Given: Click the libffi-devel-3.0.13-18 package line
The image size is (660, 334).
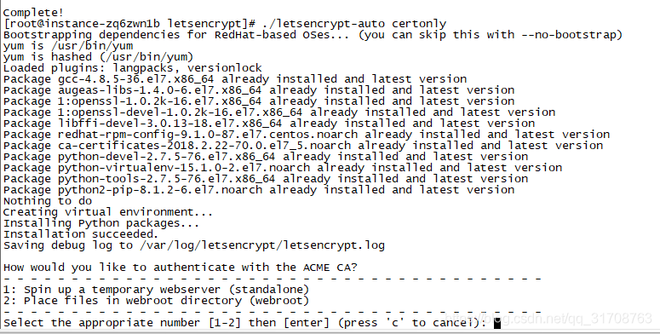Looking at the screenshot, I should [x=269, y=124].
